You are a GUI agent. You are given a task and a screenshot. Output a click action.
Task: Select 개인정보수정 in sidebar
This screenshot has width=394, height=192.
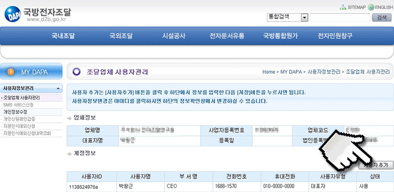[15, 112]
